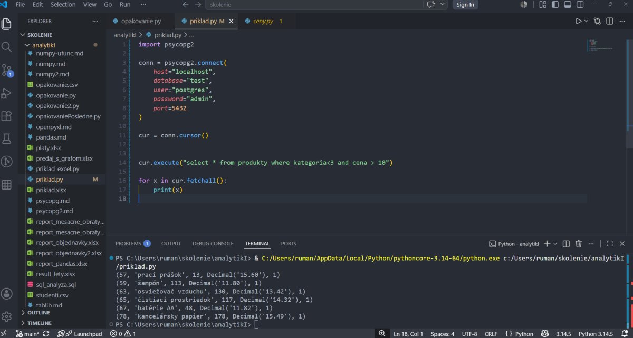The height and width of the screenshot is (338, 633).
Task: Open the Run and Debug view
Action: (7, 93)
